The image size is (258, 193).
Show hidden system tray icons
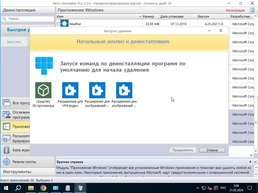point(198,188)
